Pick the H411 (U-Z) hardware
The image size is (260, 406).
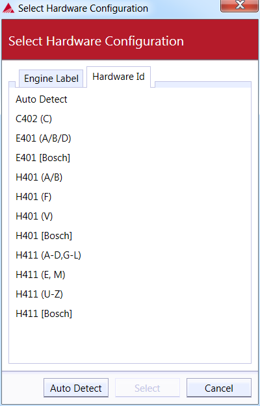40,294
